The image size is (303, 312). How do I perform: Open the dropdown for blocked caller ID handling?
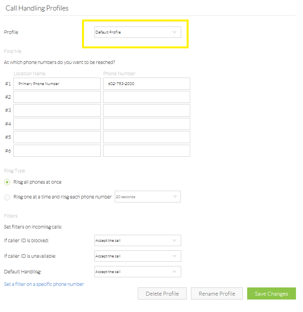[x=137, y=240]
